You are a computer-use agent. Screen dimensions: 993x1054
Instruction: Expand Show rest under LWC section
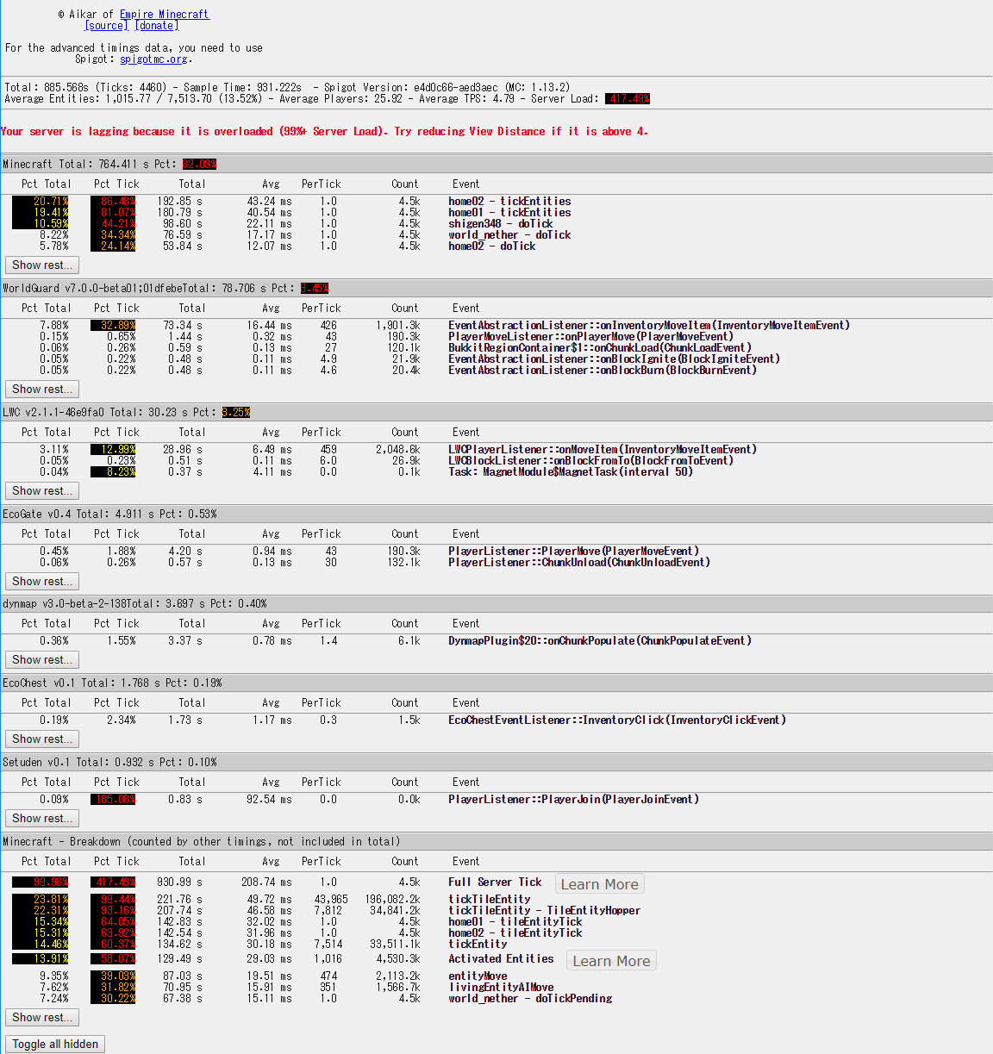(x=42, y=491)
